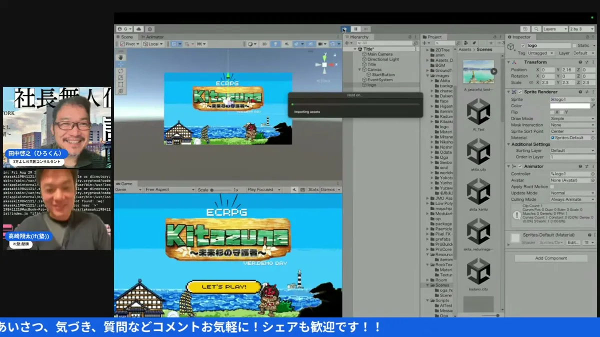Open the Local handle rotation dropdown
The height and width of the screenshot is (337, 600).
click(x=153, y=44)
